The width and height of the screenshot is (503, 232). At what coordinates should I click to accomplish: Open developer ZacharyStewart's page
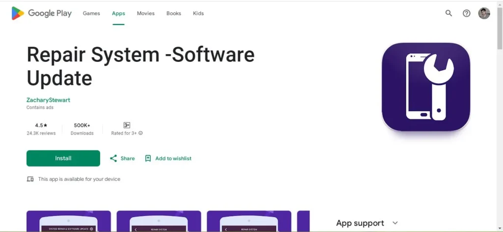coord(48,100)
